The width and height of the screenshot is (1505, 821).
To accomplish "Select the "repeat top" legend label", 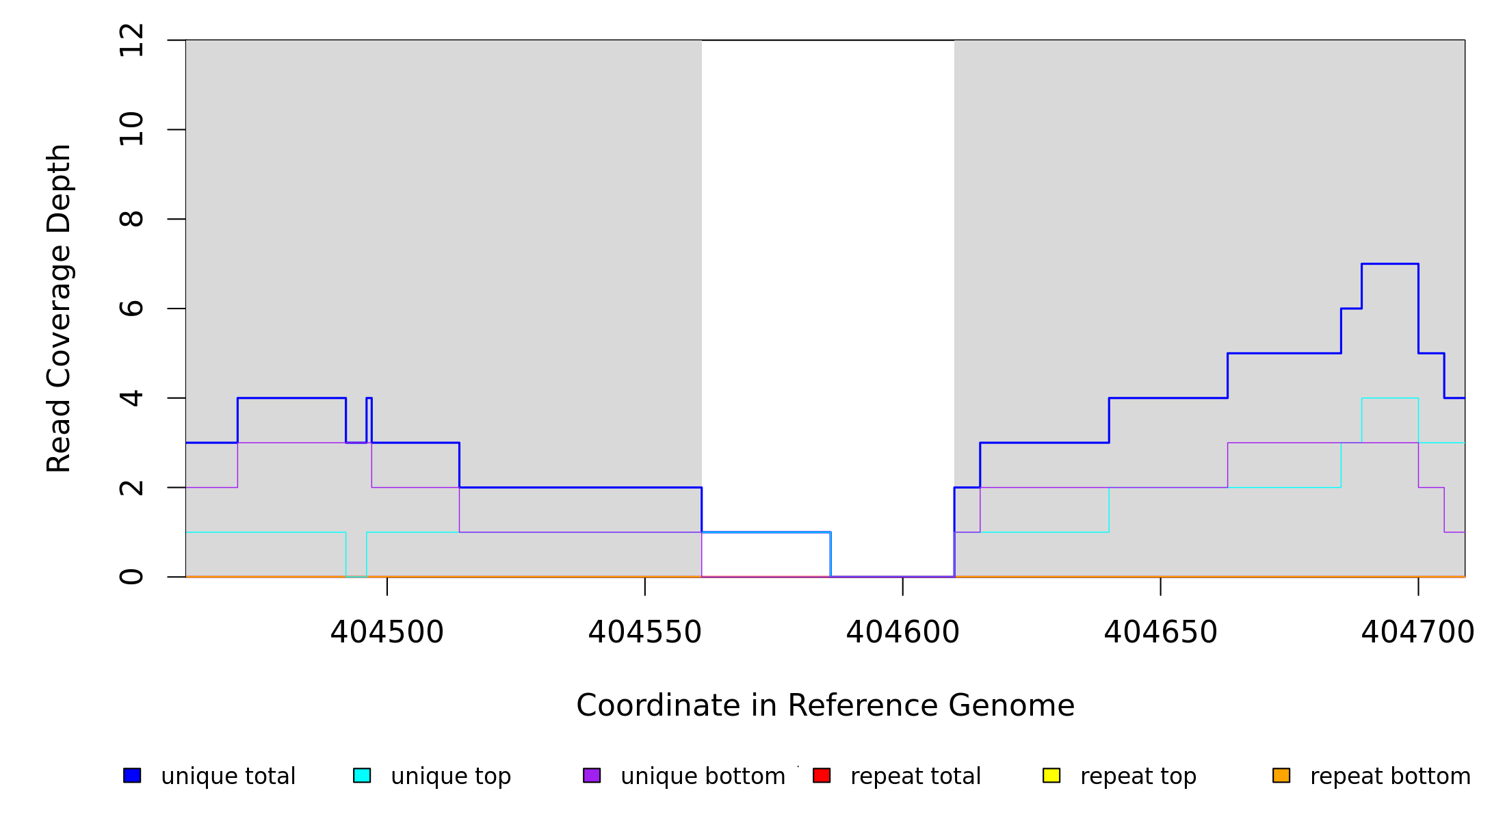I will [1138, 777].
